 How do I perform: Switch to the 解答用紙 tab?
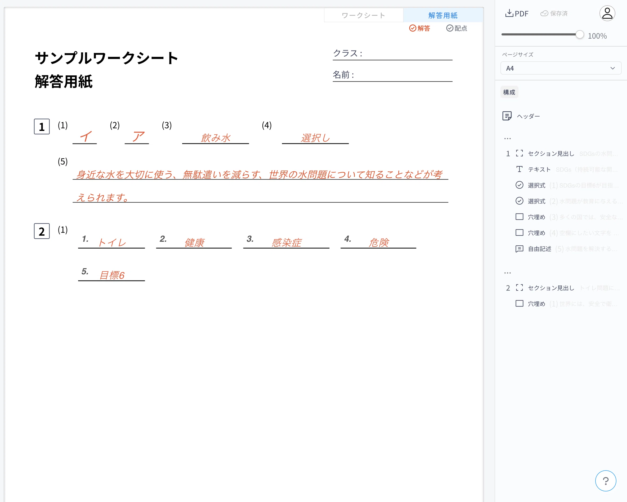443,15
